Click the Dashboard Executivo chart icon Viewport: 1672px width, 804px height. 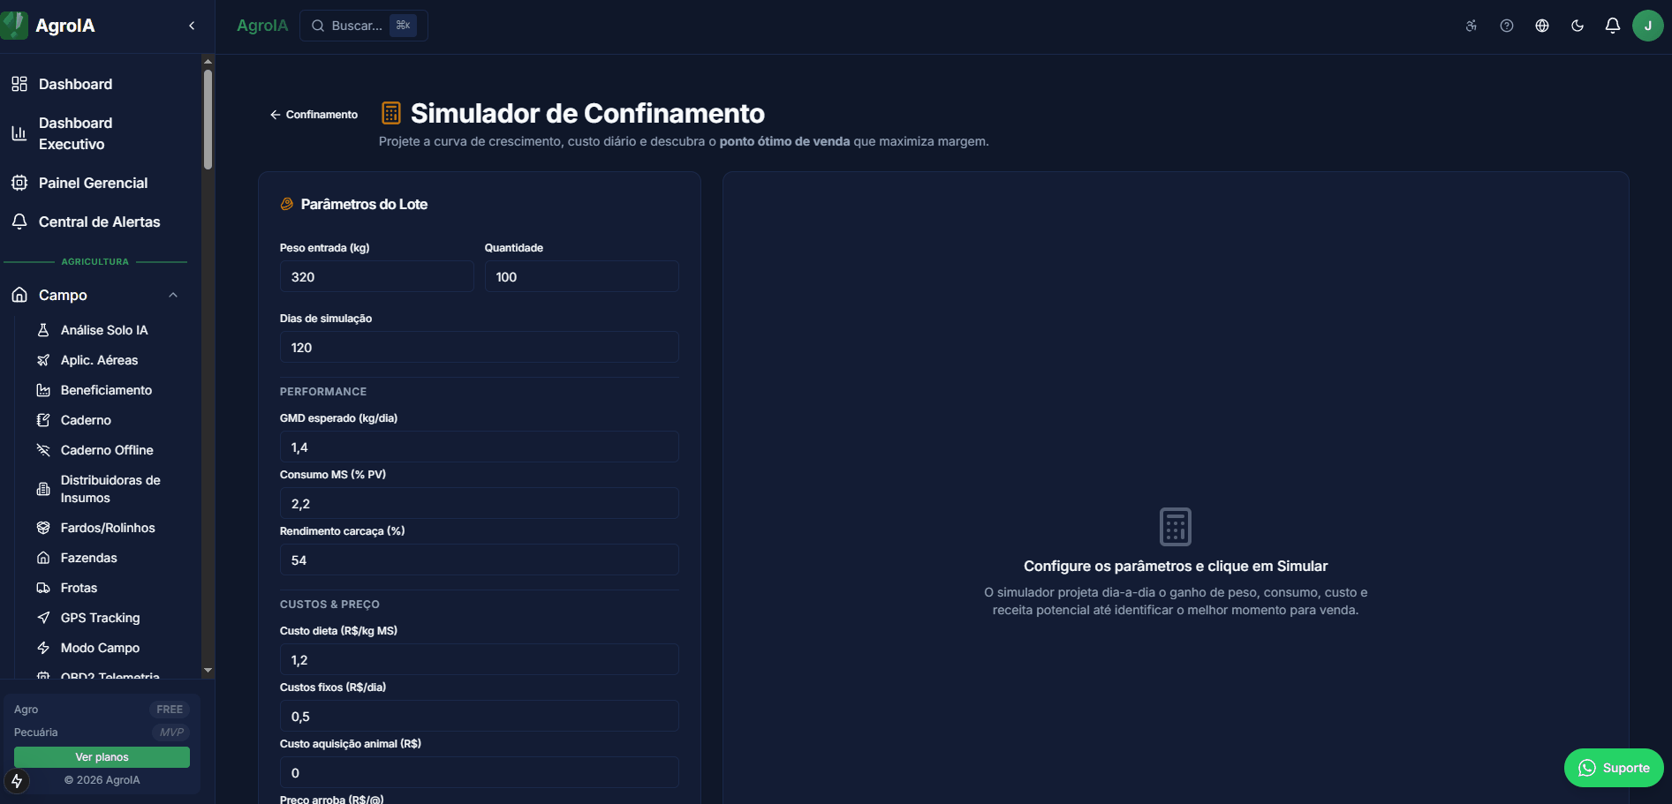(19, 133)
